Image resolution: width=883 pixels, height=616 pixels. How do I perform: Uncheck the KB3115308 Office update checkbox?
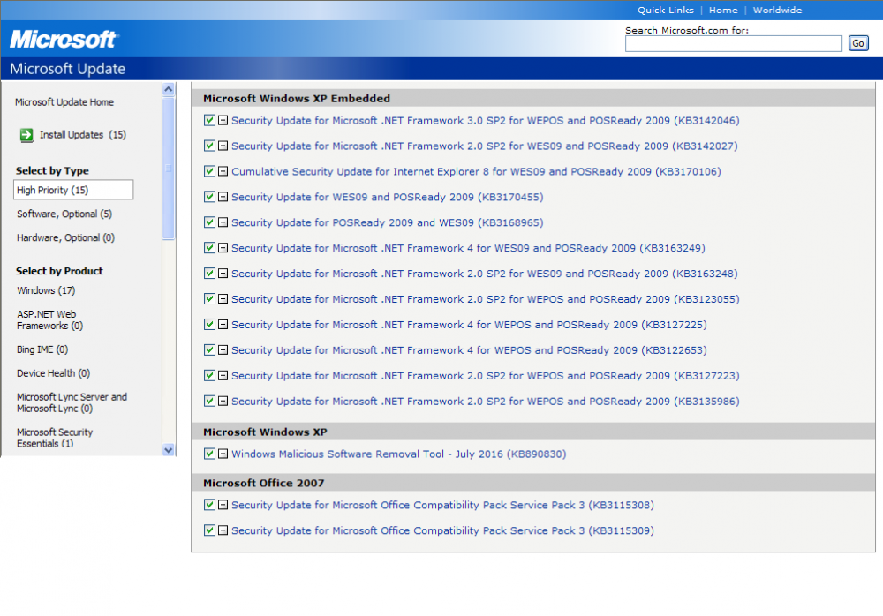209,505
